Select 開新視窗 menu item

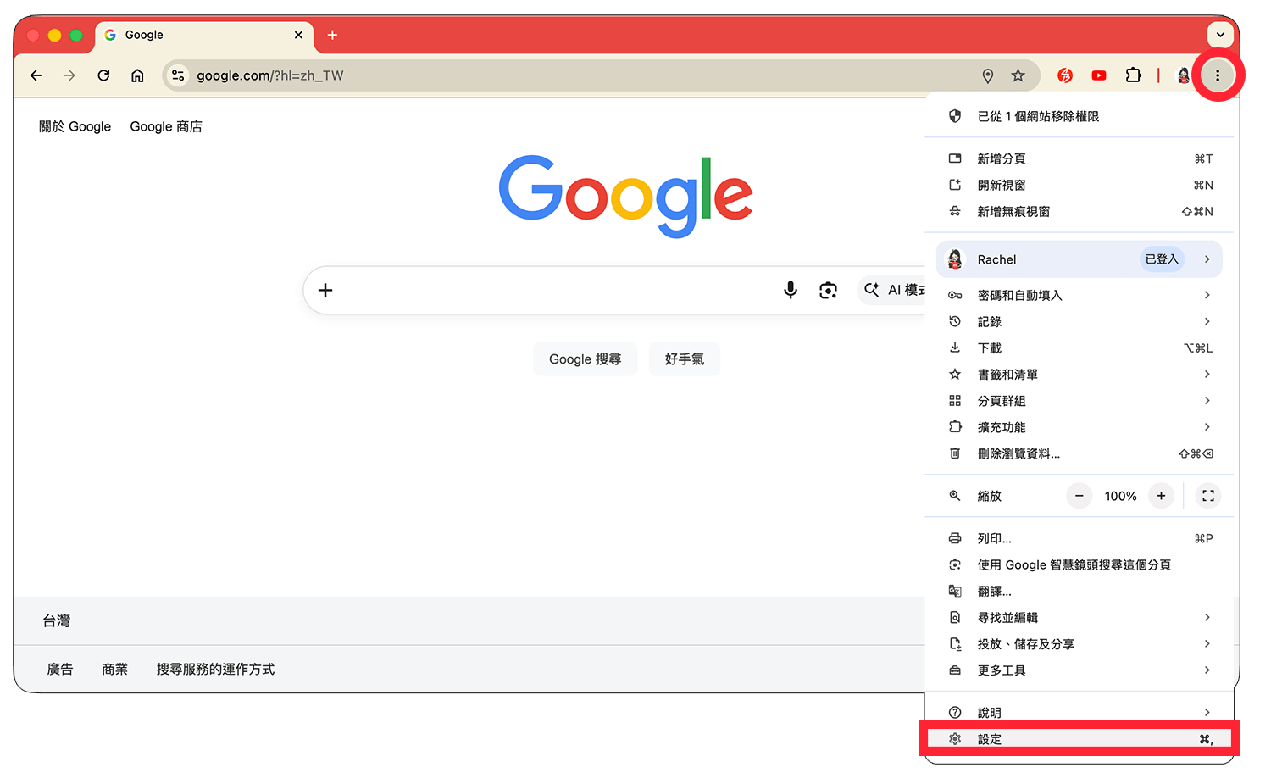1080,185
